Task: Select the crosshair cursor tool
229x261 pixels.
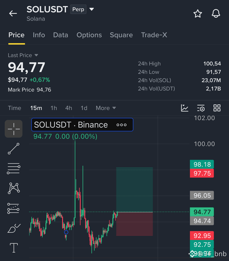Action: [x=14, y=129]
